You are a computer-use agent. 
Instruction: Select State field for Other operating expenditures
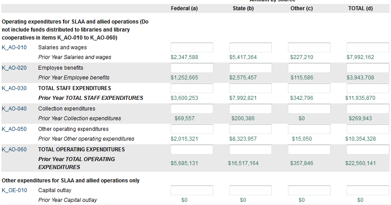[x=251, y=129]
